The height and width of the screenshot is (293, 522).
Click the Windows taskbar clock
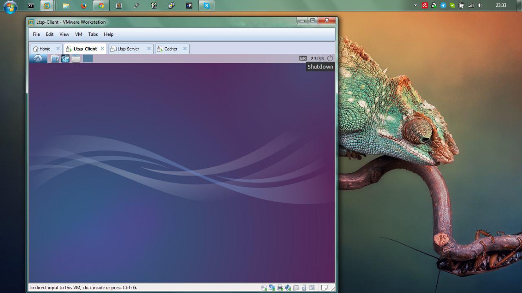tap(501, 5)
